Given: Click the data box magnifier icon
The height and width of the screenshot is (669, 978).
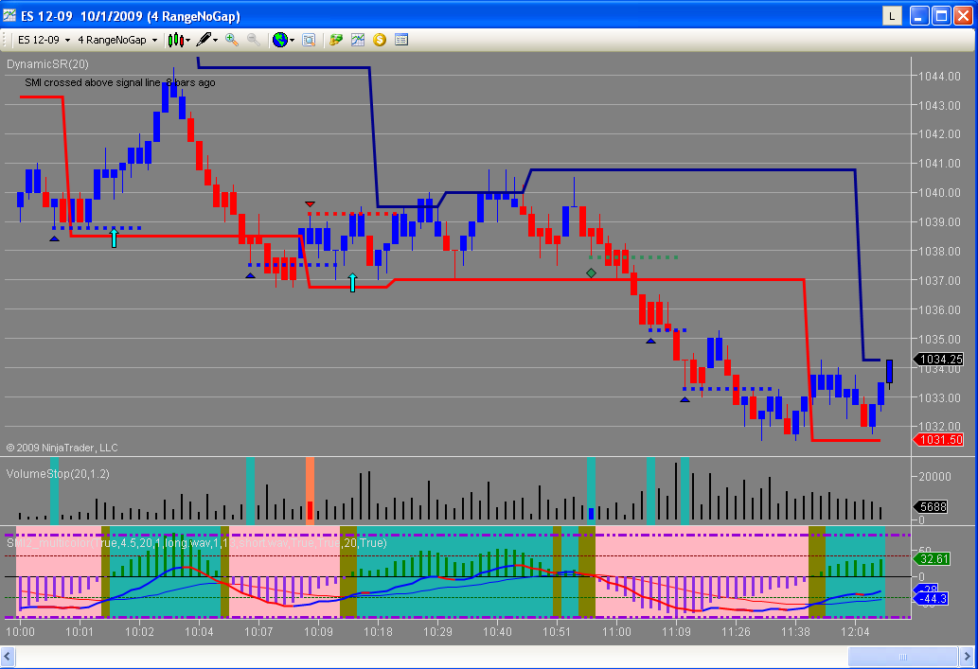Looking at the screenshot, I should 309,40.
